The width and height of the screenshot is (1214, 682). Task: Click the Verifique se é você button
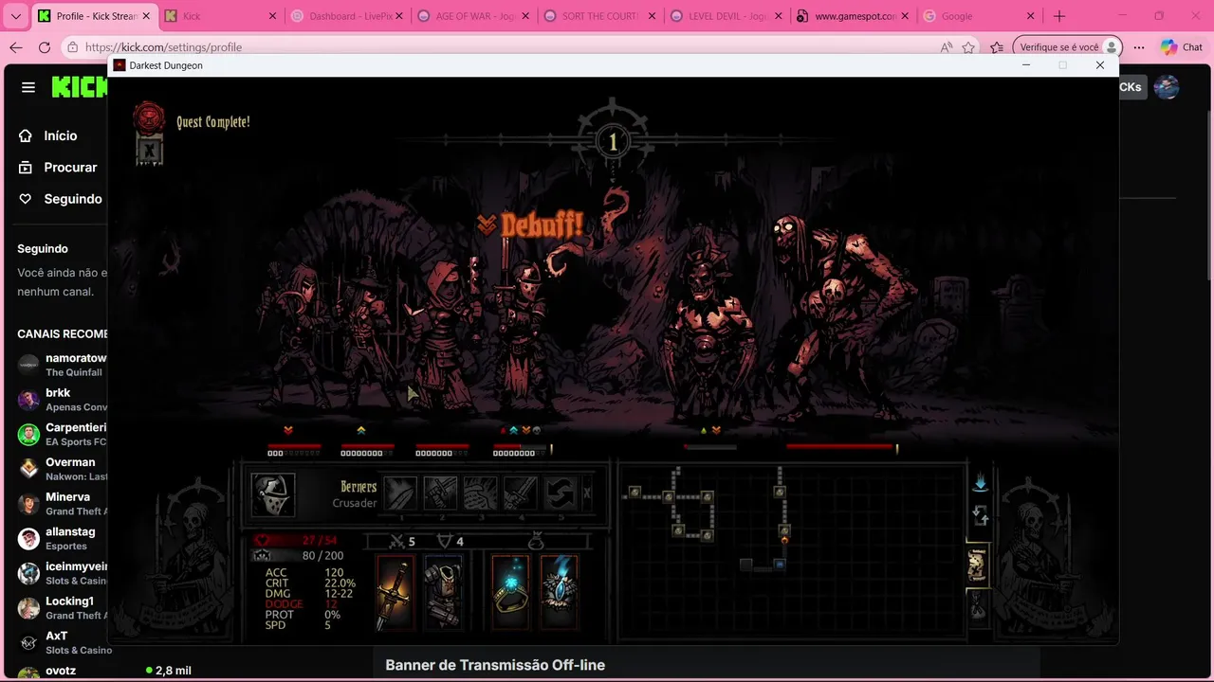click(x=1068, y=47)
